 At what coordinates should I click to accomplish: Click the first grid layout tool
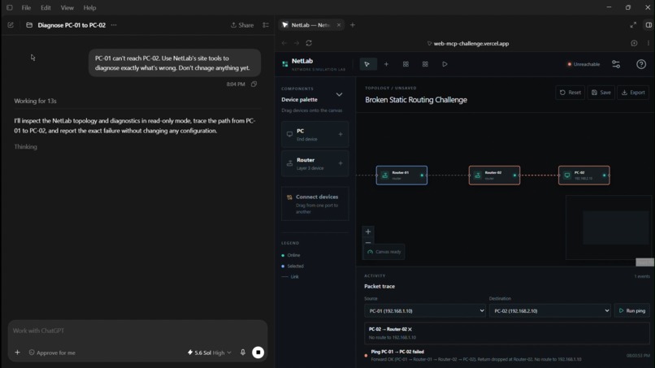[406, 64]
